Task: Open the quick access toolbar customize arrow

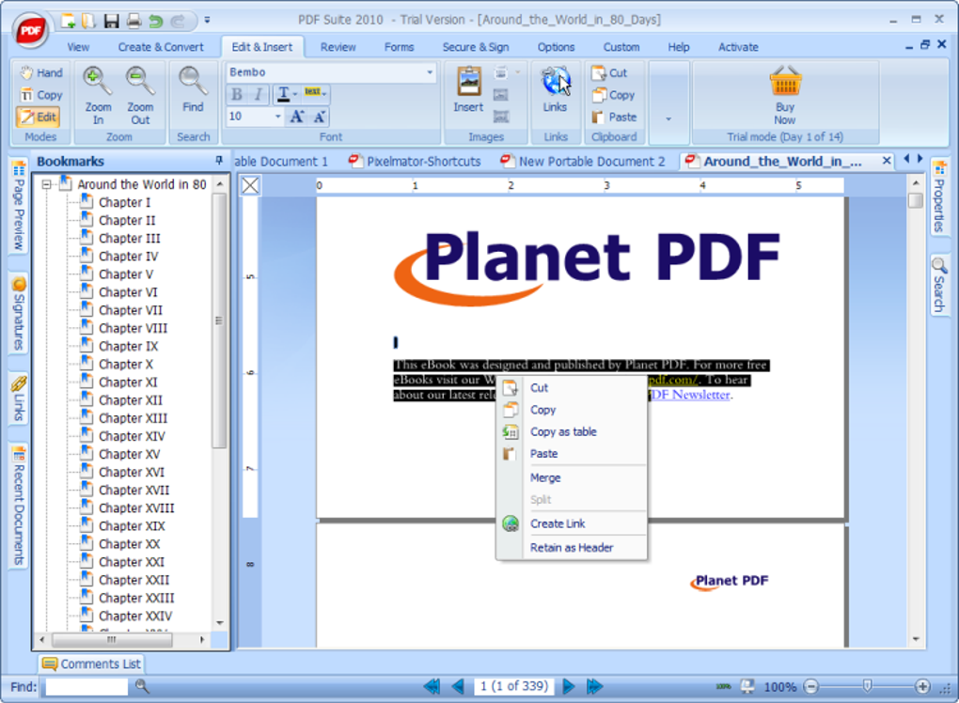Action: point(207,21)
